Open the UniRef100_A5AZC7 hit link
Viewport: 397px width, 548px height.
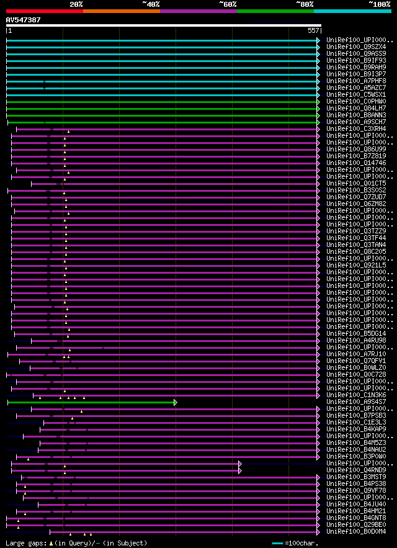(x=356, y=88)
